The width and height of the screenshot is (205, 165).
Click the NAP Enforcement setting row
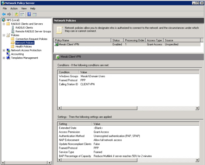click(x=128, y=140)
